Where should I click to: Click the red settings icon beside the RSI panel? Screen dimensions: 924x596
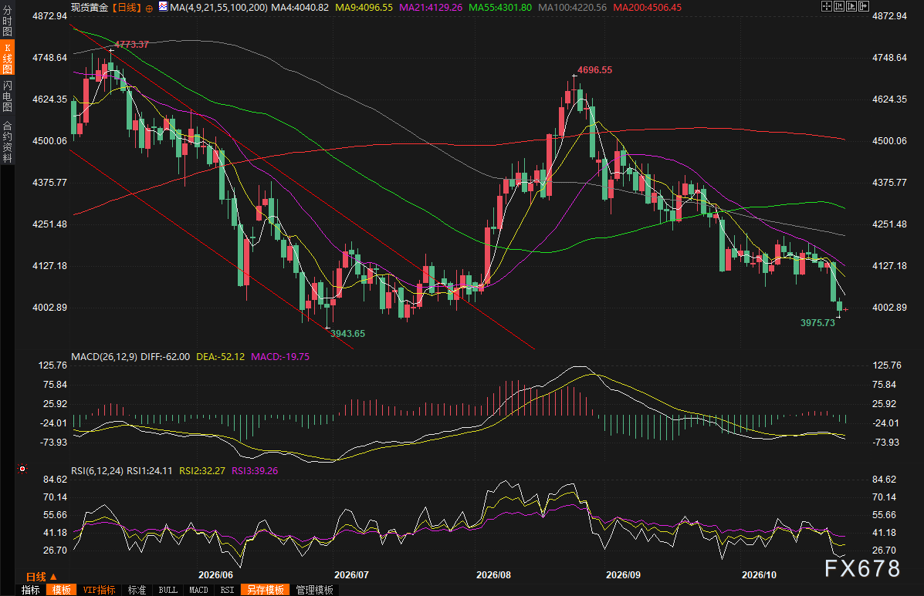(x=22, y=469)
